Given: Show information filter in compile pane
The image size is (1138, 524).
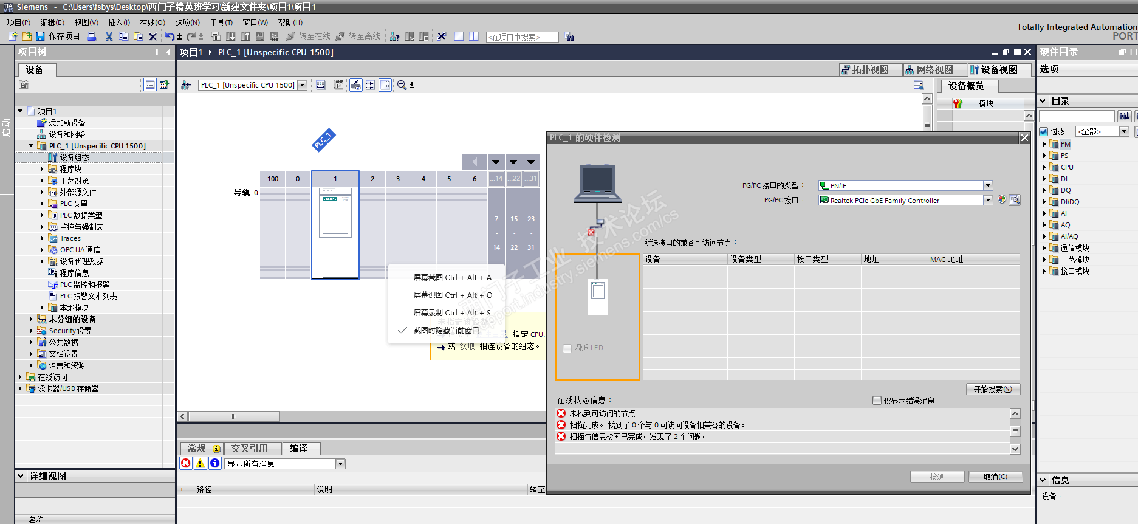Looking at the screenshot, I should [215, 463].
